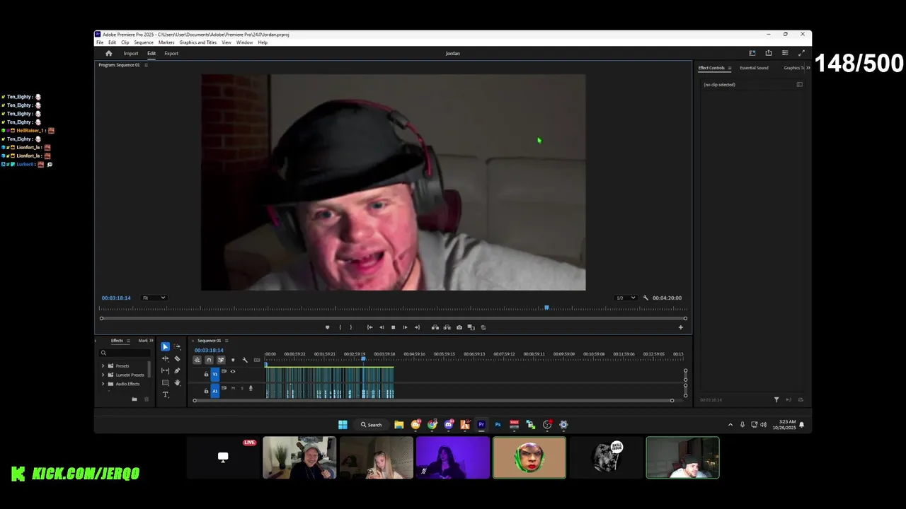
Task: Toggle V1 track lock
Action: (x=206, y=374)
